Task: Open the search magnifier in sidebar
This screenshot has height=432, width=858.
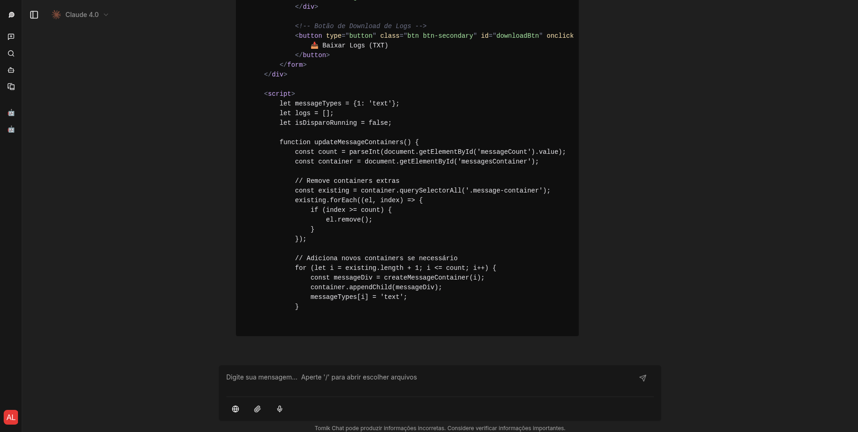Action: [x=11, y=53]
